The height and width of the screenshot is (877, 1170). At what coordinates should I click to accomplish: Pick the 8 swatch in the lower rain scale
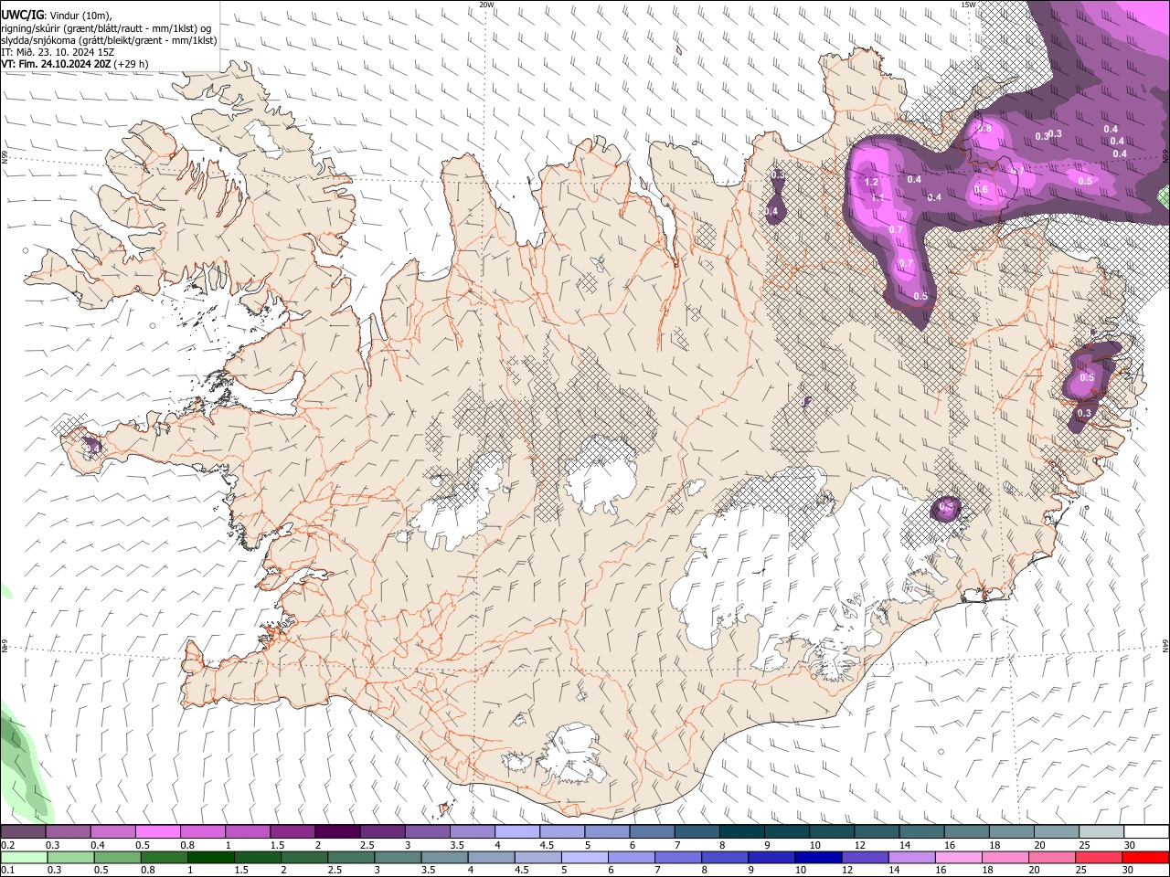coord(724,857)
